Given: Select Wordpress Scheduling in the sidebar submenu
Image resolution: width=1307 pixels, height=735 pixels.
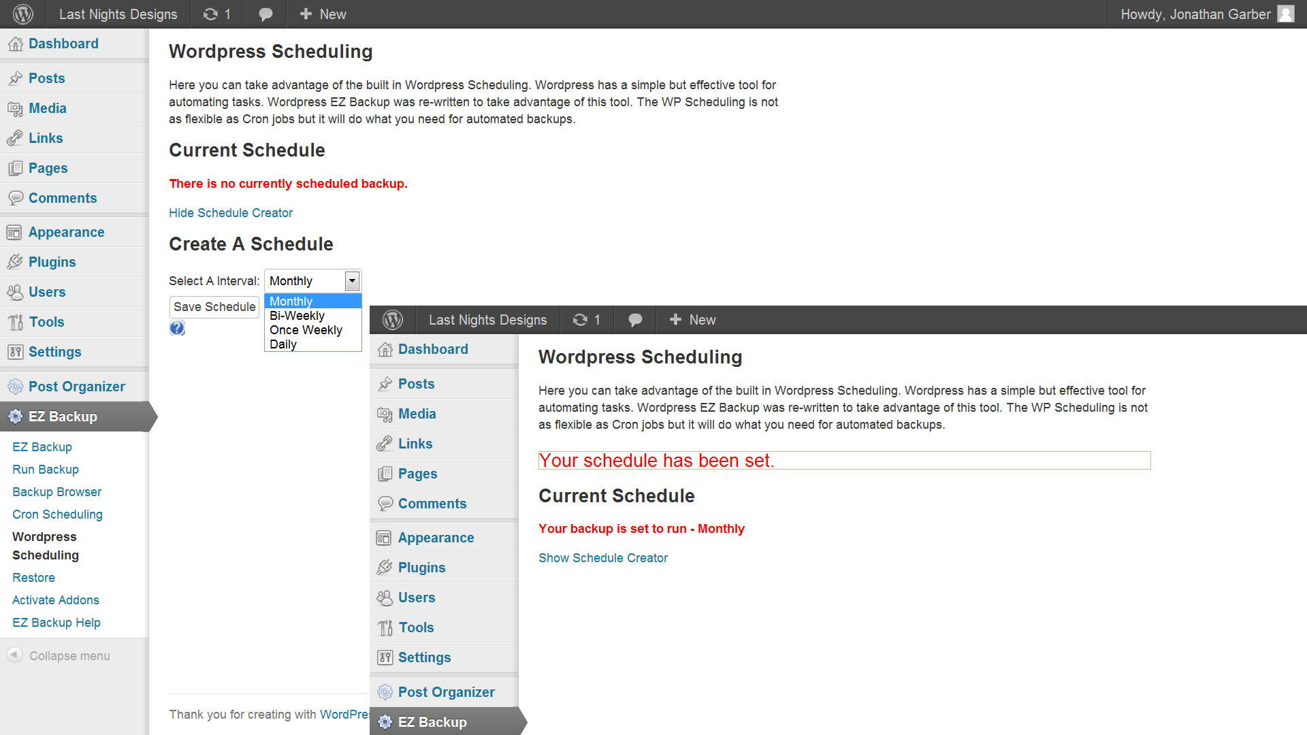Looking at the screenshot, I should pyautogui.click(x=46, y=546).
